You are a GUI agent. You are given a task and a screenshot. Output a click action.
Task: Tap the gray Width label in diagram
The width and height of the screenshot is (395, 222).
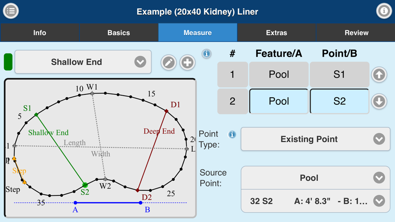tap(101, 154)
